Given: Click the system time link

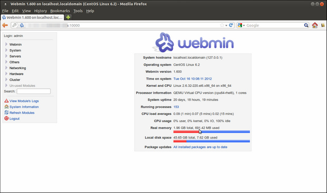Looking at the screenshot, I should [x=193, y=79].
